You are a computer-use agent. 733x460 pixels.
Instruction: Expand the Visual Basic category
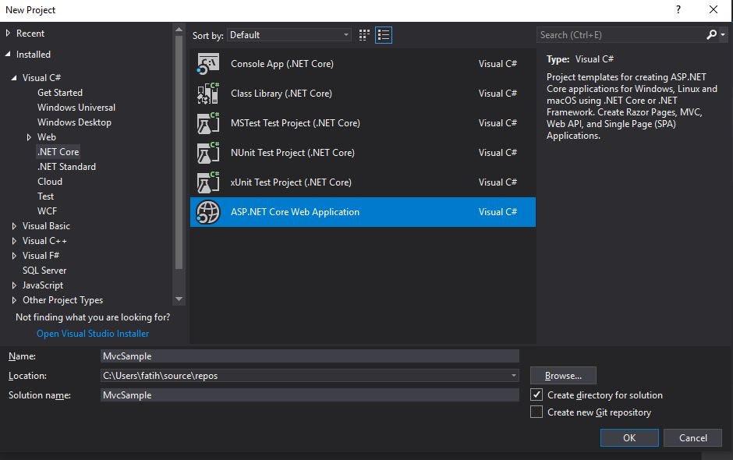(x=14, y=225)
